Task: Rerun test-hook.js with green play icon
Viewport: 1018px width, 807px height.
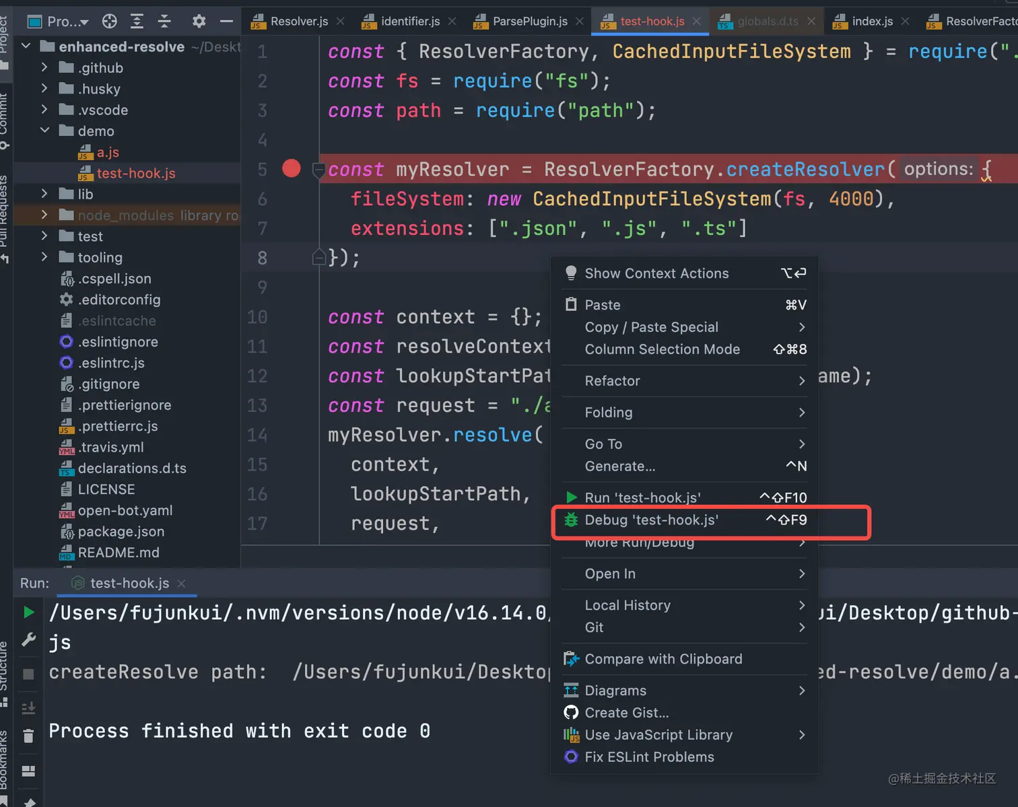Action: click(28, 612)
